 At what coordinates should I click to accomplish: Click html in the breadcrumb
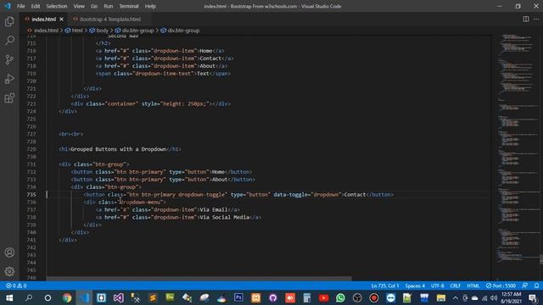(x=77, y=30)
